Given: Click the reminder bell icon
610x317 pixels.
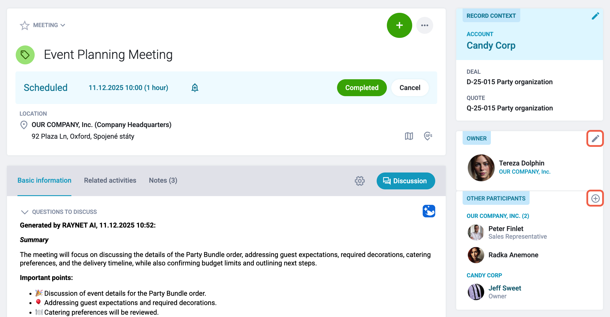Looking at the screenshot, I should (x=195, y=88).
